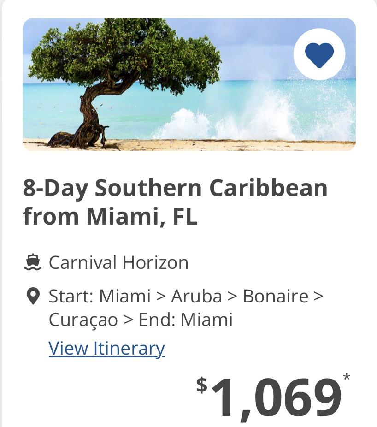Click the white circle around the heart
The image size is (377, 427).
319,54
